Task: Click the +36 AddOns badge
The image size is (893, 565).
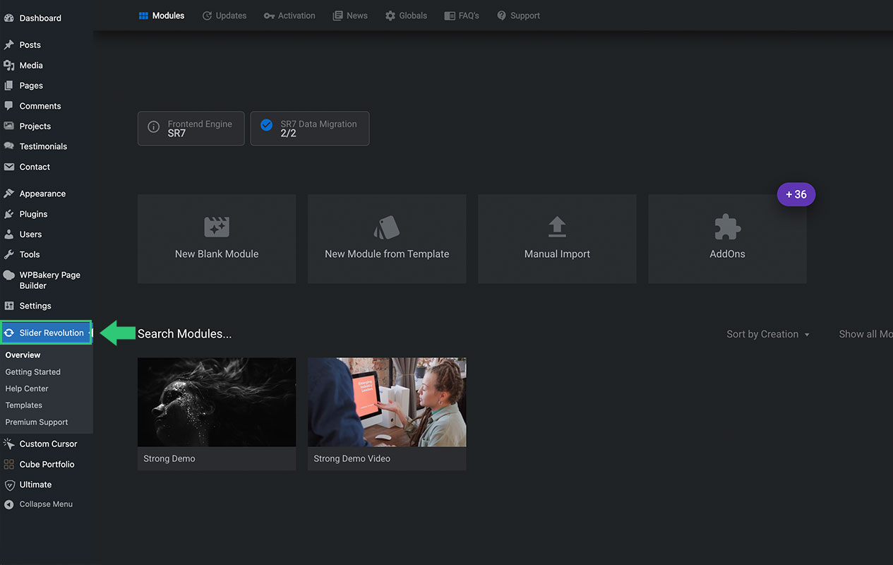Action: [796, 195]
